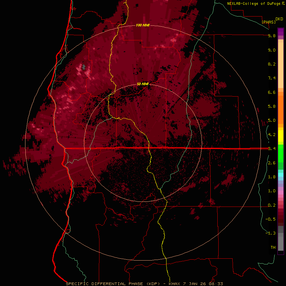Click the 7 JAN 26 date text
Screen dimensions: 286x286
click(x=194, y=284)
